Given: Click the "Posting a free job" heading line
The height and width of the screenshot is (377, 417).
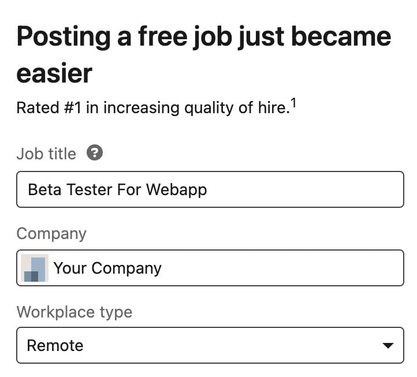Looking at the screenshot, I should [204, 37].
